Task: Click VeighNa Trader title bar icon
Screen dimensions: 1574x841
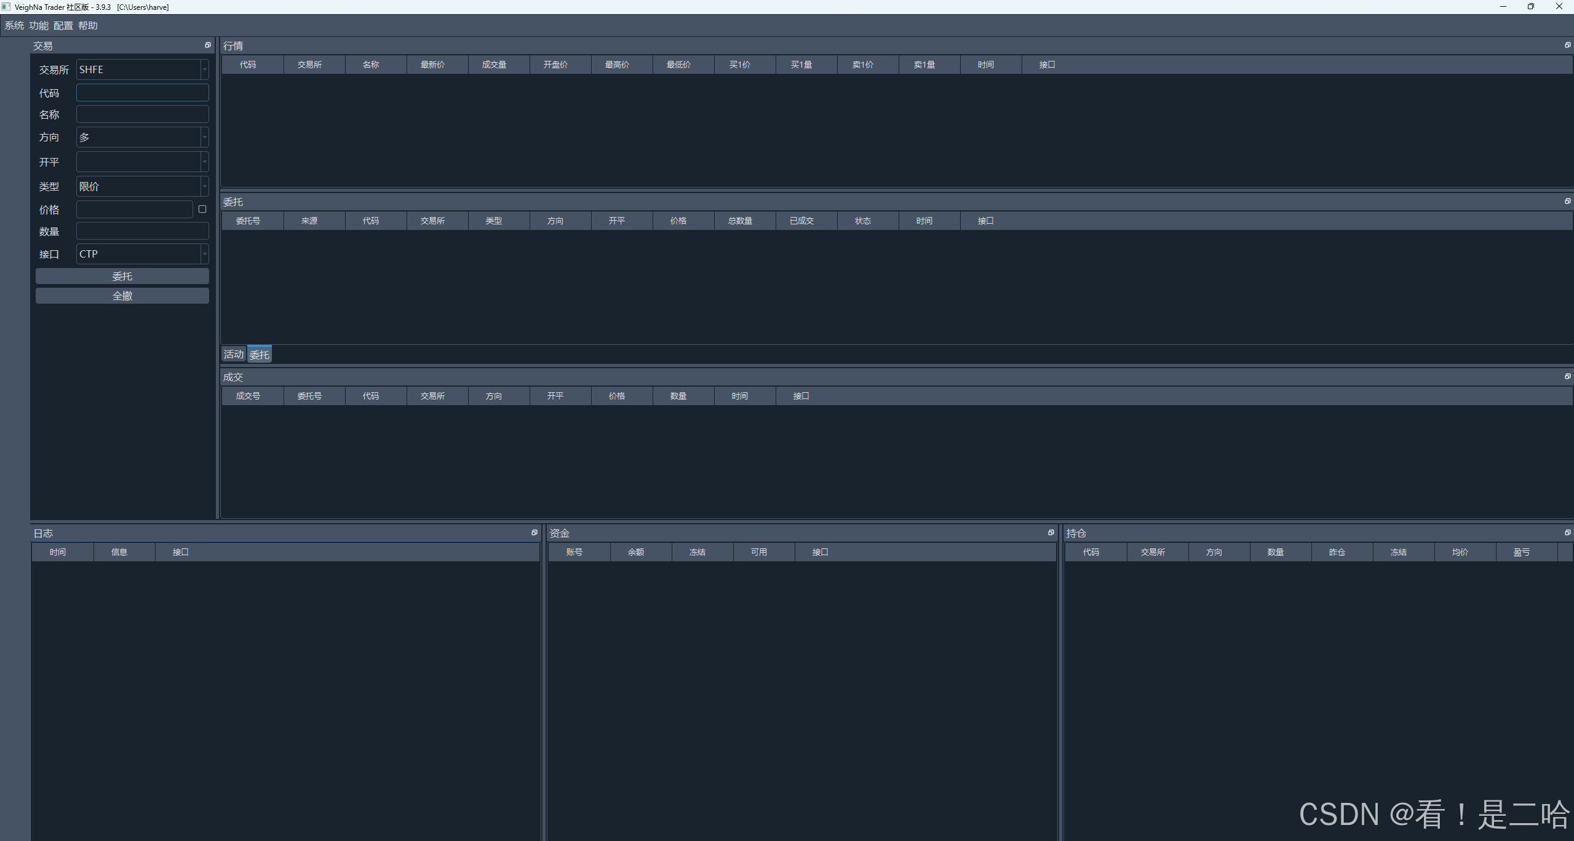Action: [6, 7]
